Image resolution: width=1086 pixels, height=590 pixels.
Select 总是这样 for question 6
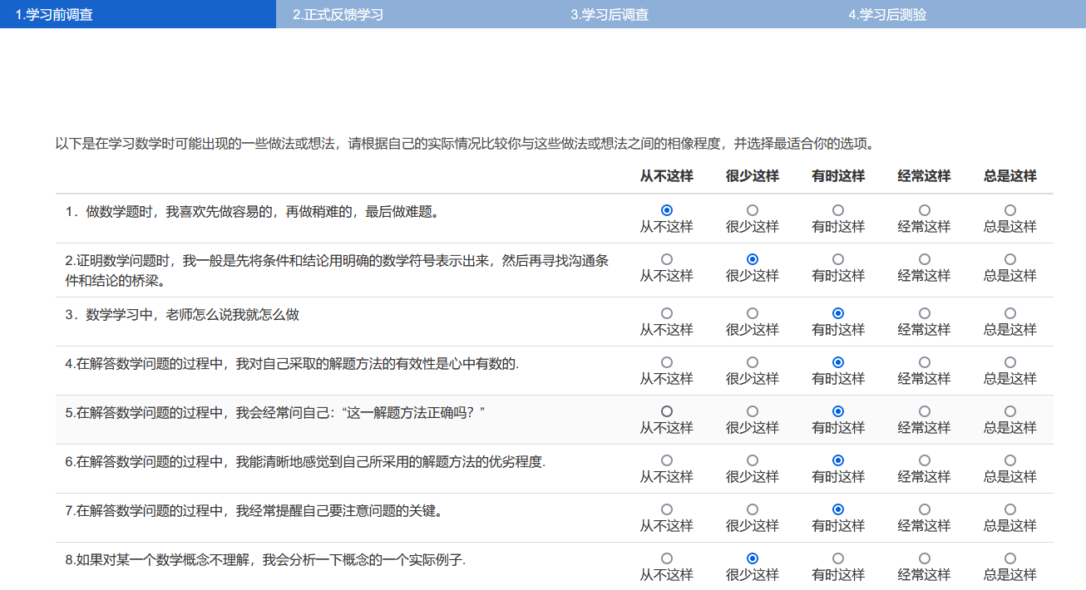coord(1009,460)
